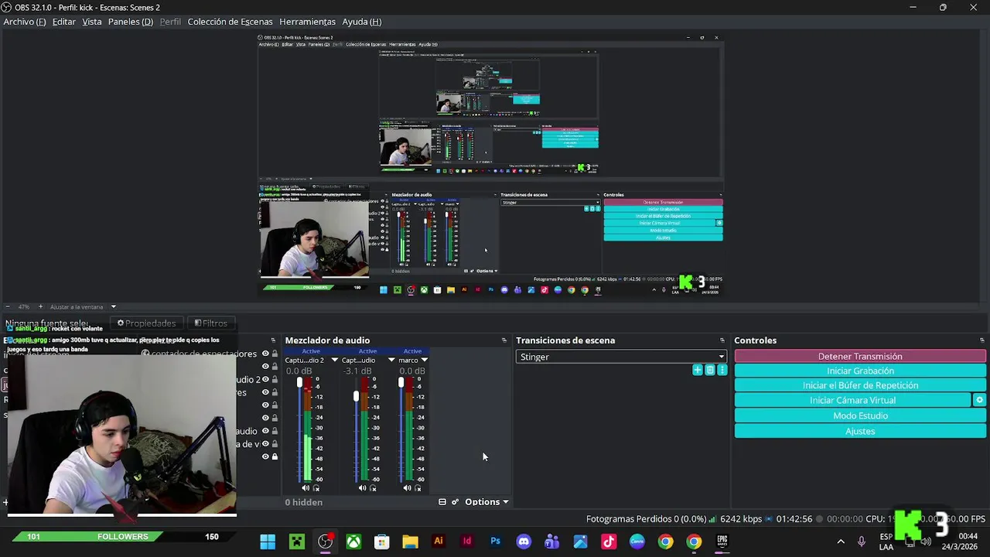The width and height of the screenshot is (990, 557).
Task: Open scene transition properties menu
Action: (722, 371)
